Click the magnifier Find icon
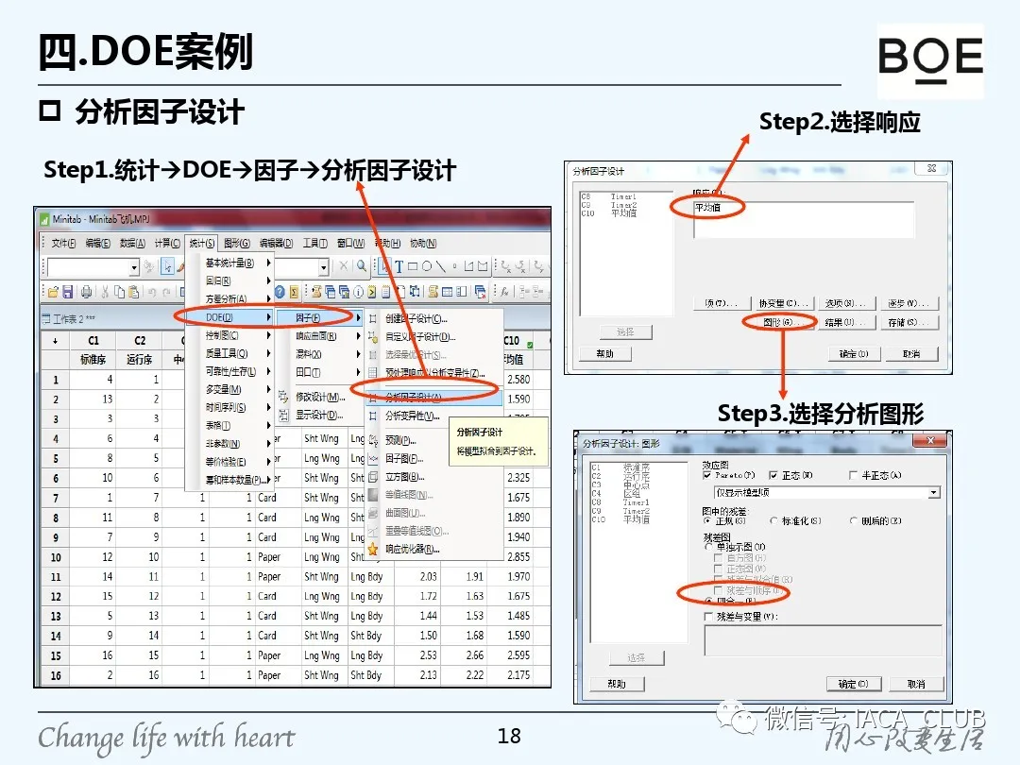This screenshot has height=765, width=1020. pos(362,265)
